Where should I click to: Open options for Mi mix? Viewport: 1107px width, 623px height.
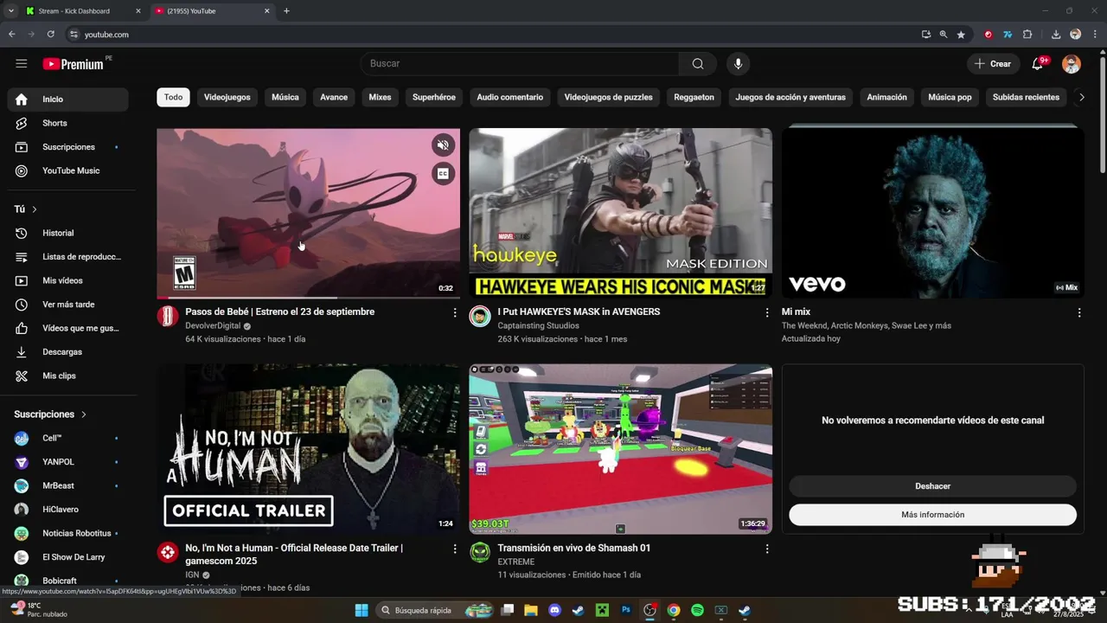click(x=1079, y=313)
